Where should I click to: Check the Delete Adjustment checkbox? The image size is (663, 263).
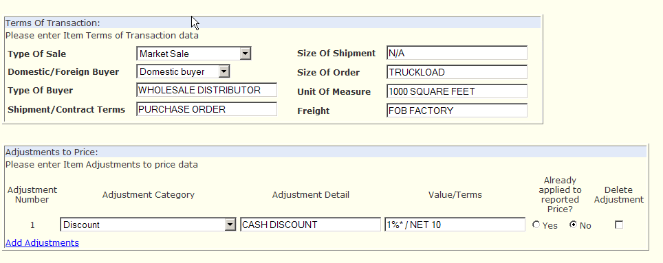point(619,225)
